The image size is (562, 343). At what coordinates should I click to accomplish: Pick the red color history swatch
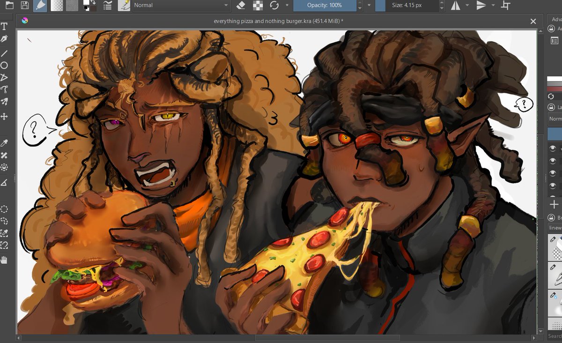(x=555, y=89)
